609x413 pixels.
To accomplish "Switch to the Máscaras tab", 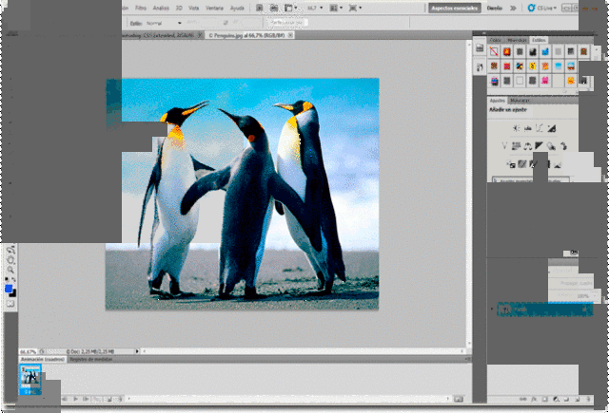I will point(520,101).
